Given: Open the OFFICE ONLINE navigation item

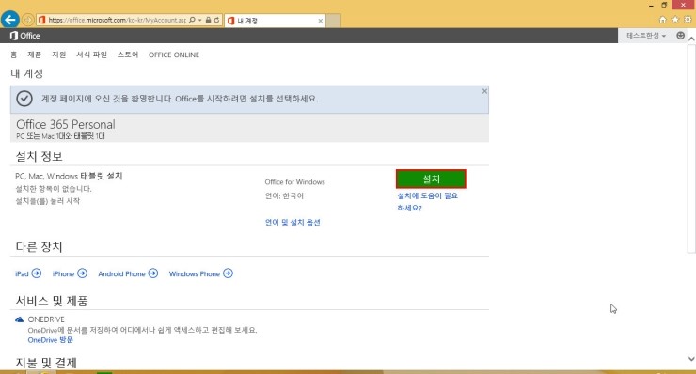Looking at the screenshot, I should click(x=174, y=55).
